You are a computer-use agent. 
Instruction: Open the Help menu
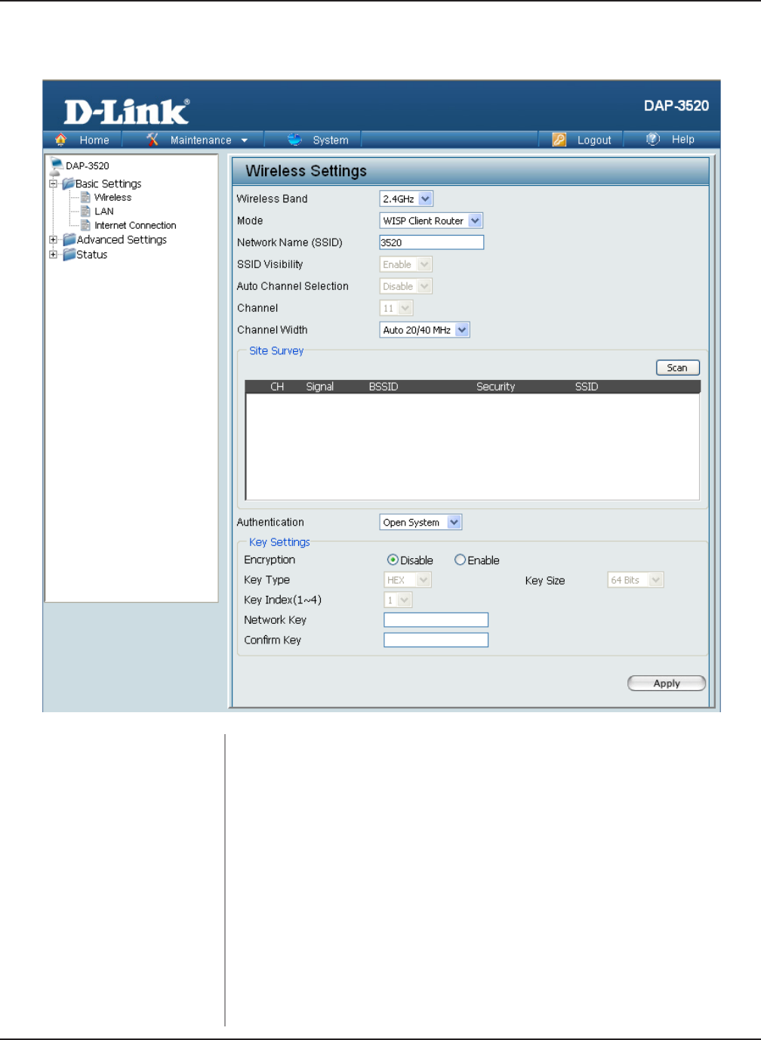coord(683,139)
